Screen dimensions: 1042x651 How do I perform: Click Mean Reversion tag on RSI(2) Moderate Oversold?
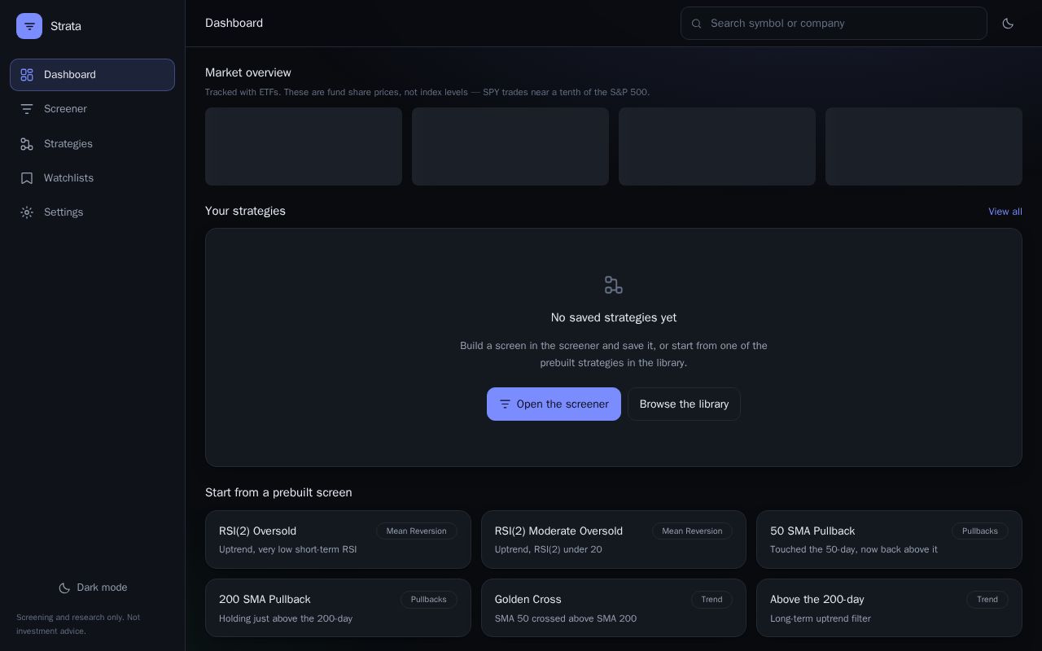[x=692, y=531]
